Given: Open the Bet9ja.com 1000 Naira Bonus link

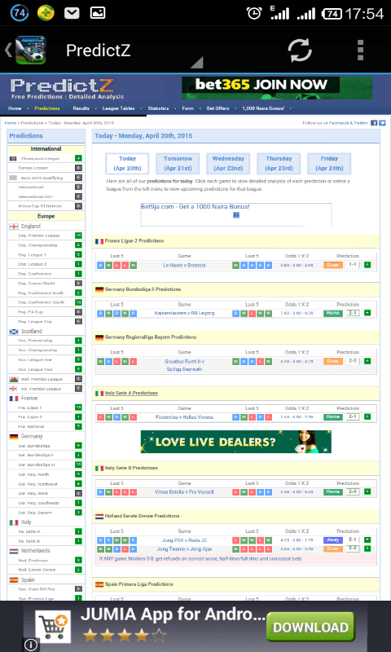Looking at the screenshot, I should (x=195, y=207).
